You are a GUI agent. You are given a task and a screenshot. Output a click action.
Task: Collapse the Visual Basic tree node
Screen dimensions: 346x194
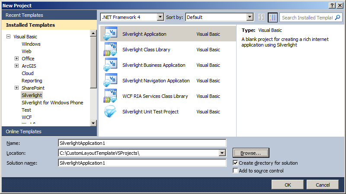coord(8,37)
